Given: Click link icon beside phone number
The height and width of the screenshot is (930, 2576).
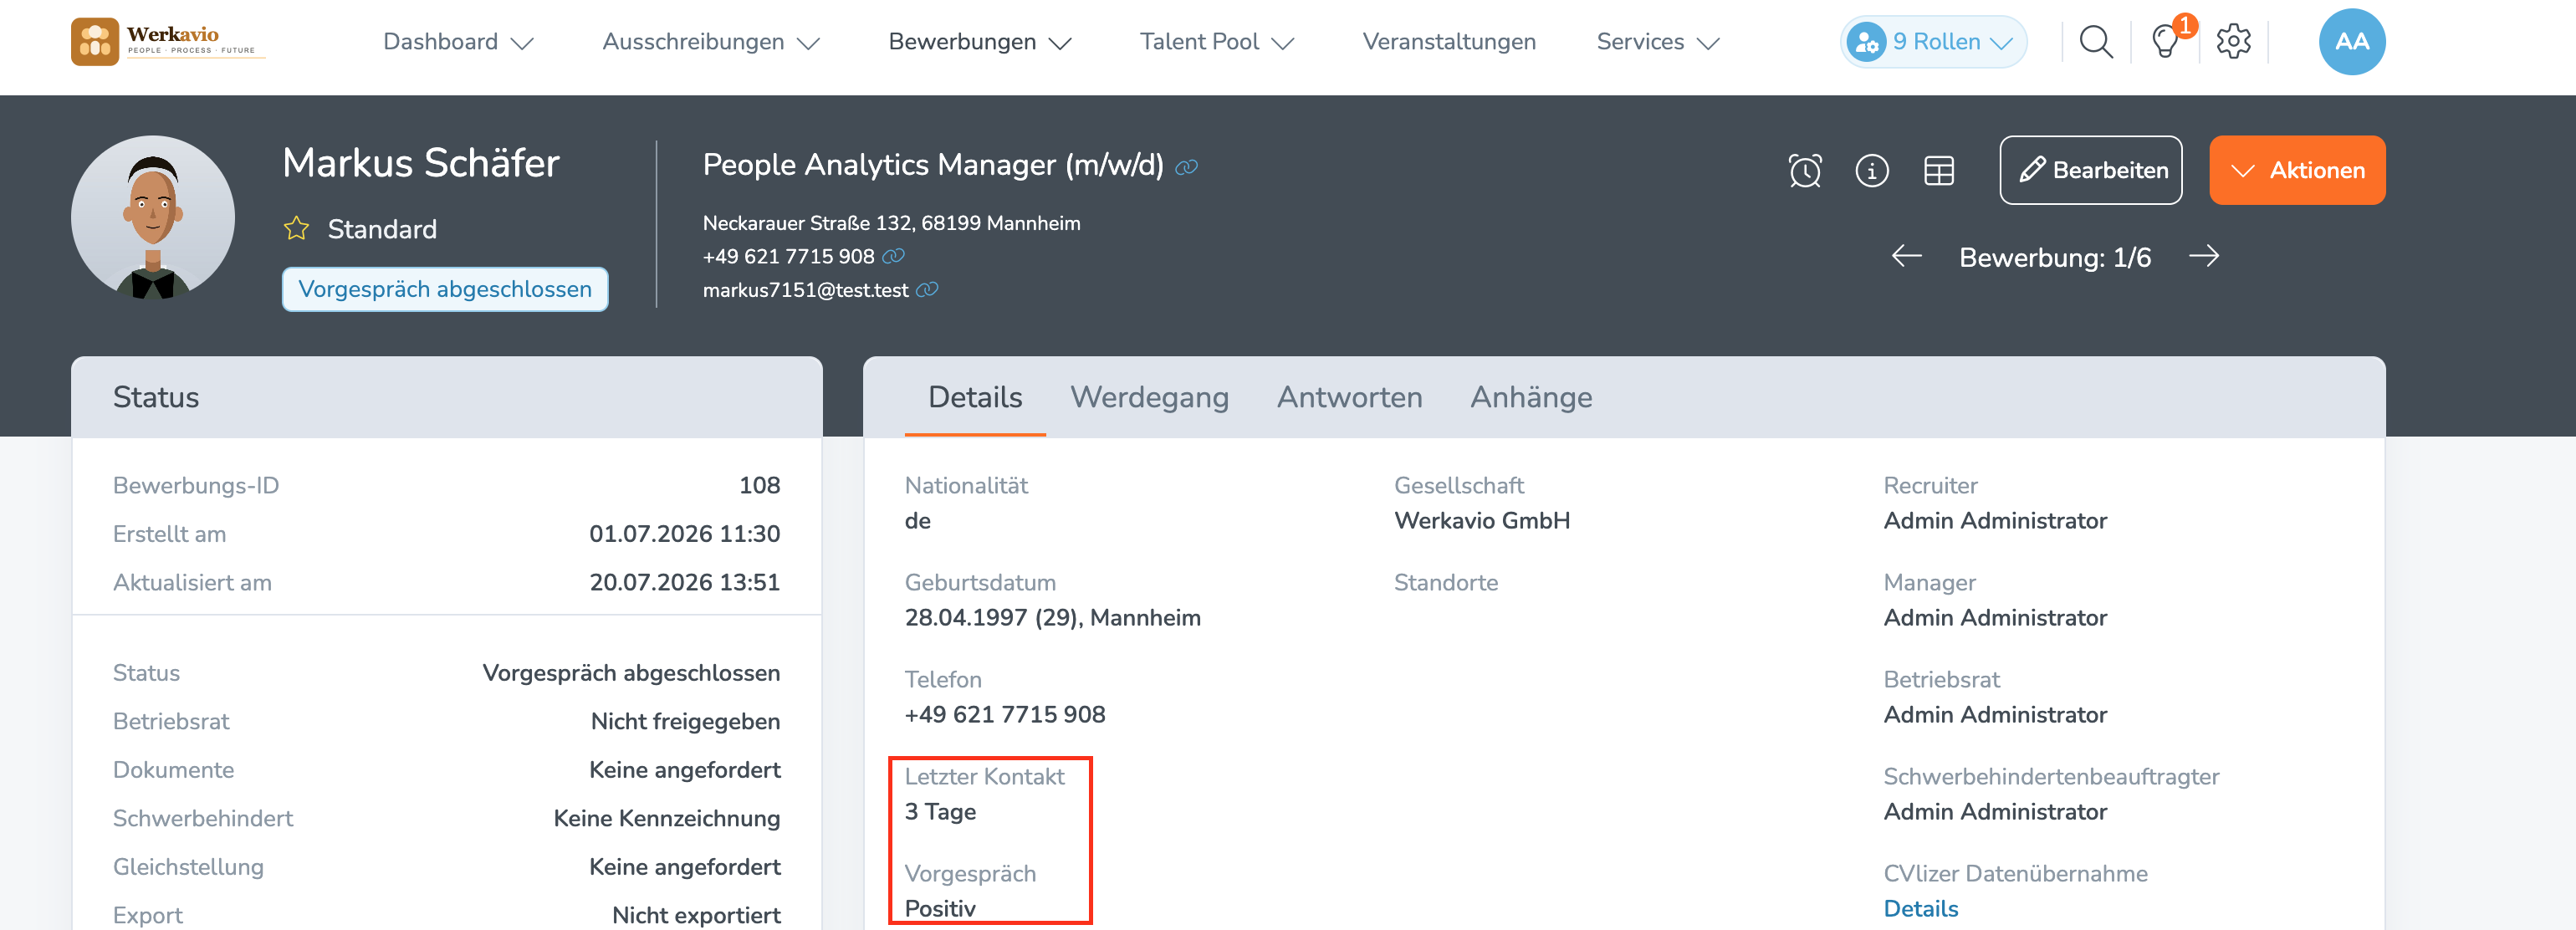Looking at the screenshot, I should pos(893,256).
